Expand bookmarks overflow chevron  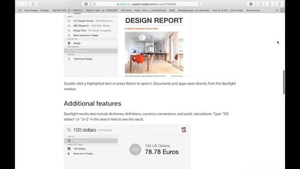[x=277, y=10]
